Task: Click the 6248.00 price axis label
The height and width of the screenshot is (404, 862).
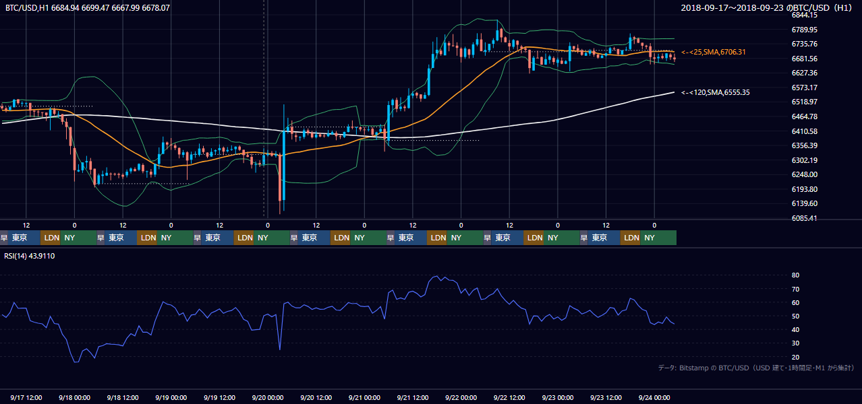Action: [805, 174]
